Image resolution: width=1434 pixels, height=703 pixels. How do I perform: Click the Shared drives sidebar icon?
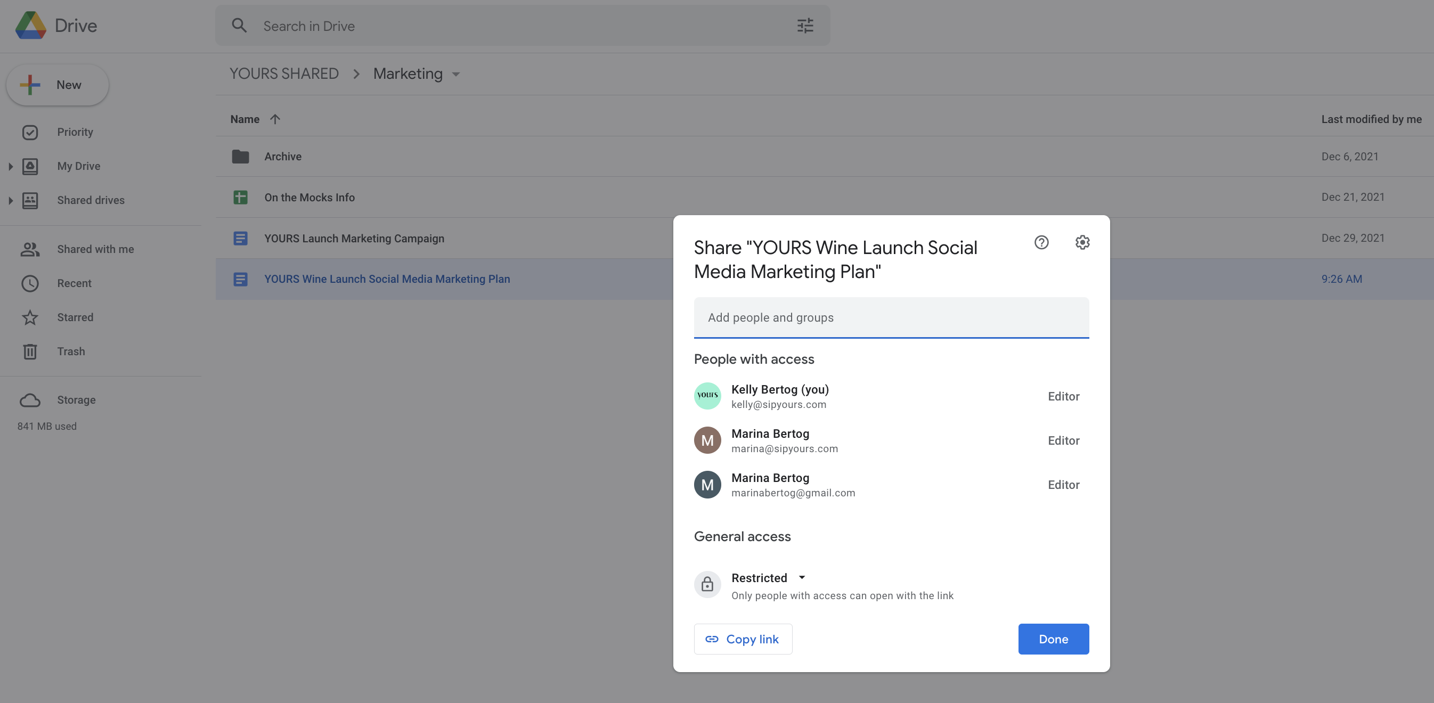click(31, 199)
